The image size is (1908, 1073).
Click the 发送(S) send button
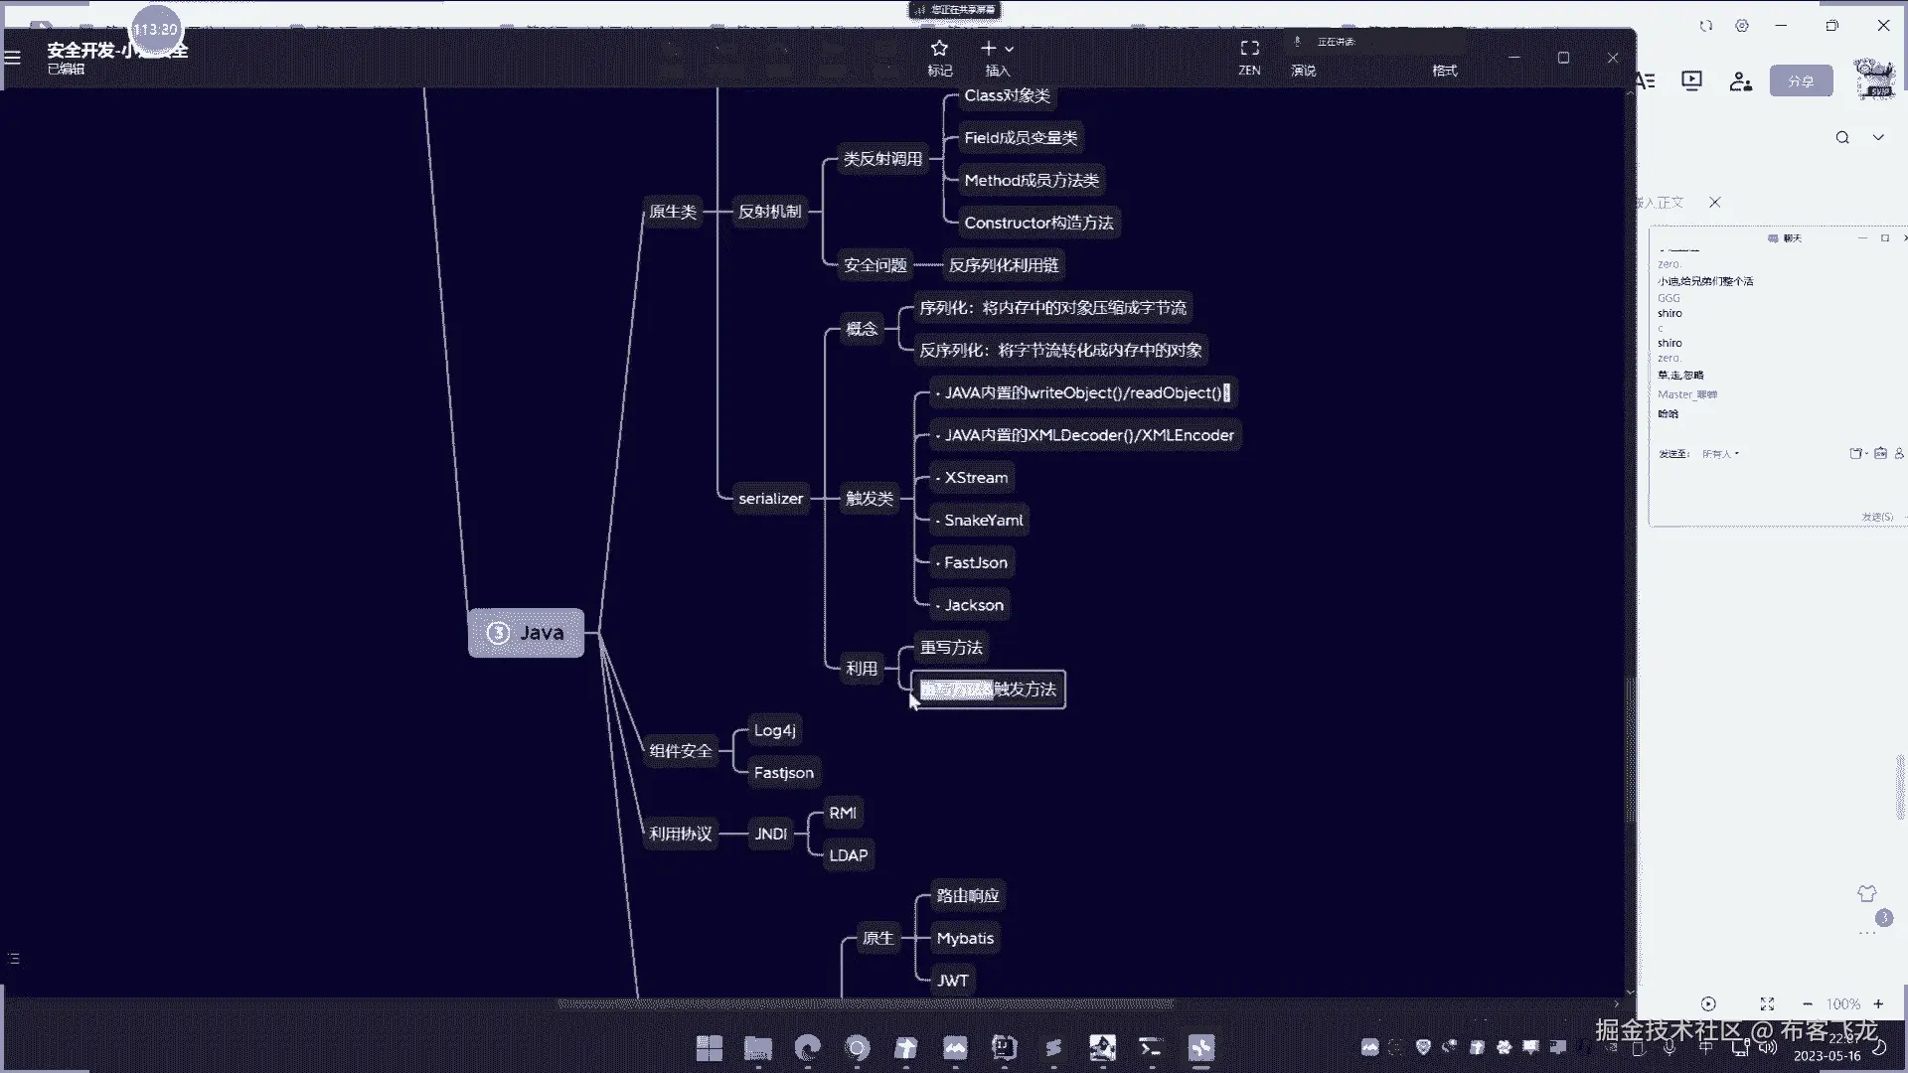[x=1876, y=517]
